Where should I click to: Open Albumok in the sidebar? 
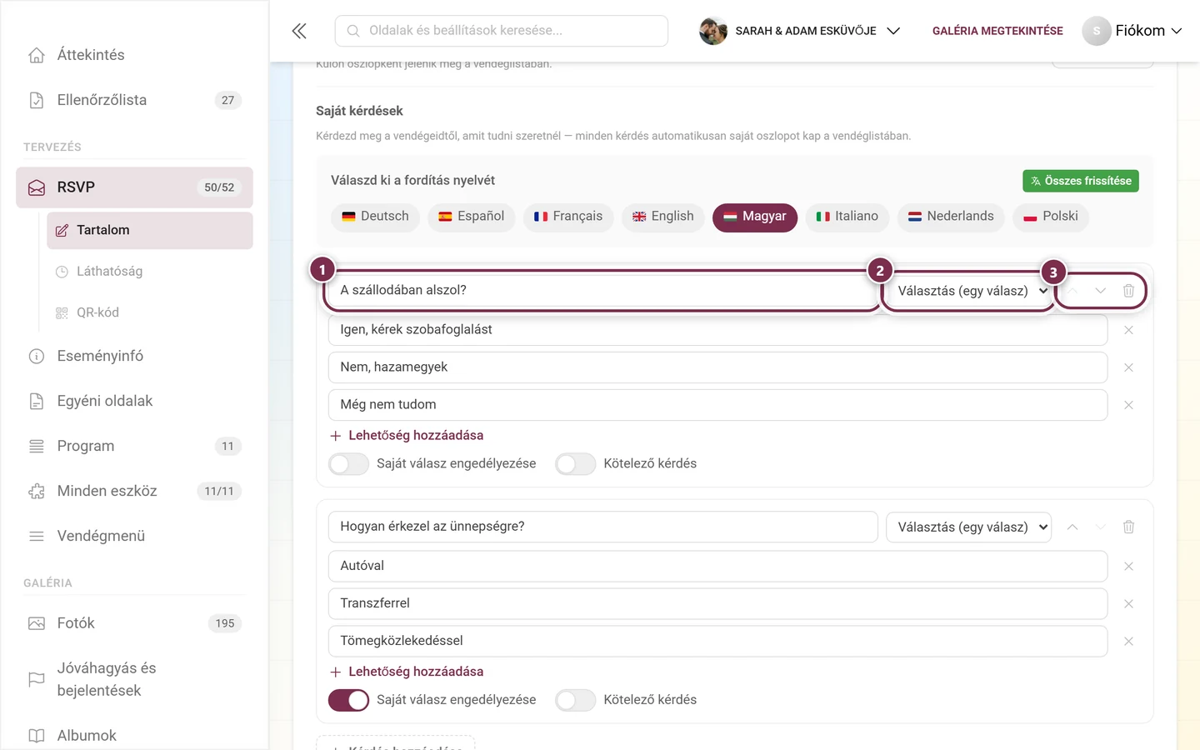(x=134, y=736)
